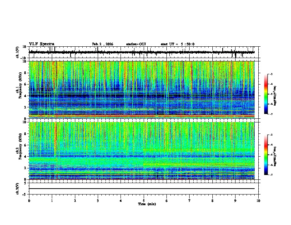Click the ch.2 "Frequency (kHz)" axis label
The width and height of the screenshot is (291, 225).
point(20,146)
